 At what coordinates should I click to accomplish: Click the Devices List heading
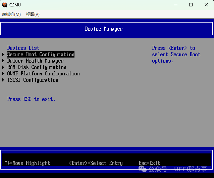(x=23, y=48)
